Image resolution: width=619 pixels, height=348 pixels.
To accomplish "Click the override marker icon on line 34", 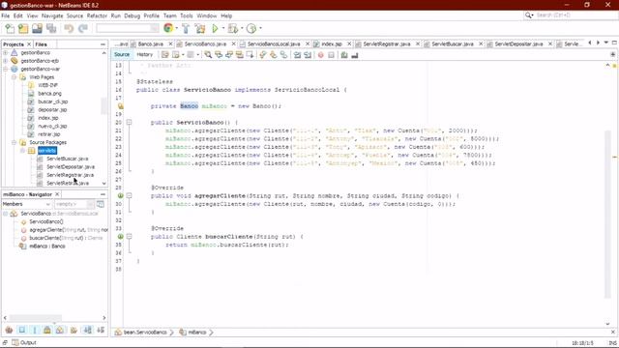I will [120, 237].
